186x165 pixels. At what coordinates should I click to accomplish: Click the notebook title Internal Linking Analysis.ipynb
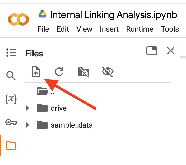(x=114, y=15)
